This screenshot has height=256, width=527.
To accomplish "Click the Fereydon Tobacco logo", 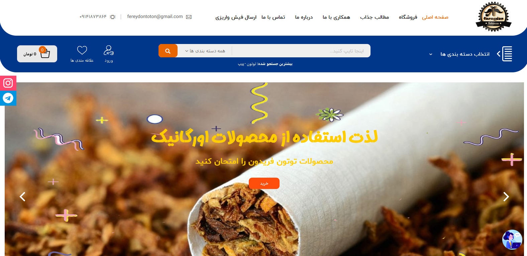I will pyautogui.click(x=494, y=17).
